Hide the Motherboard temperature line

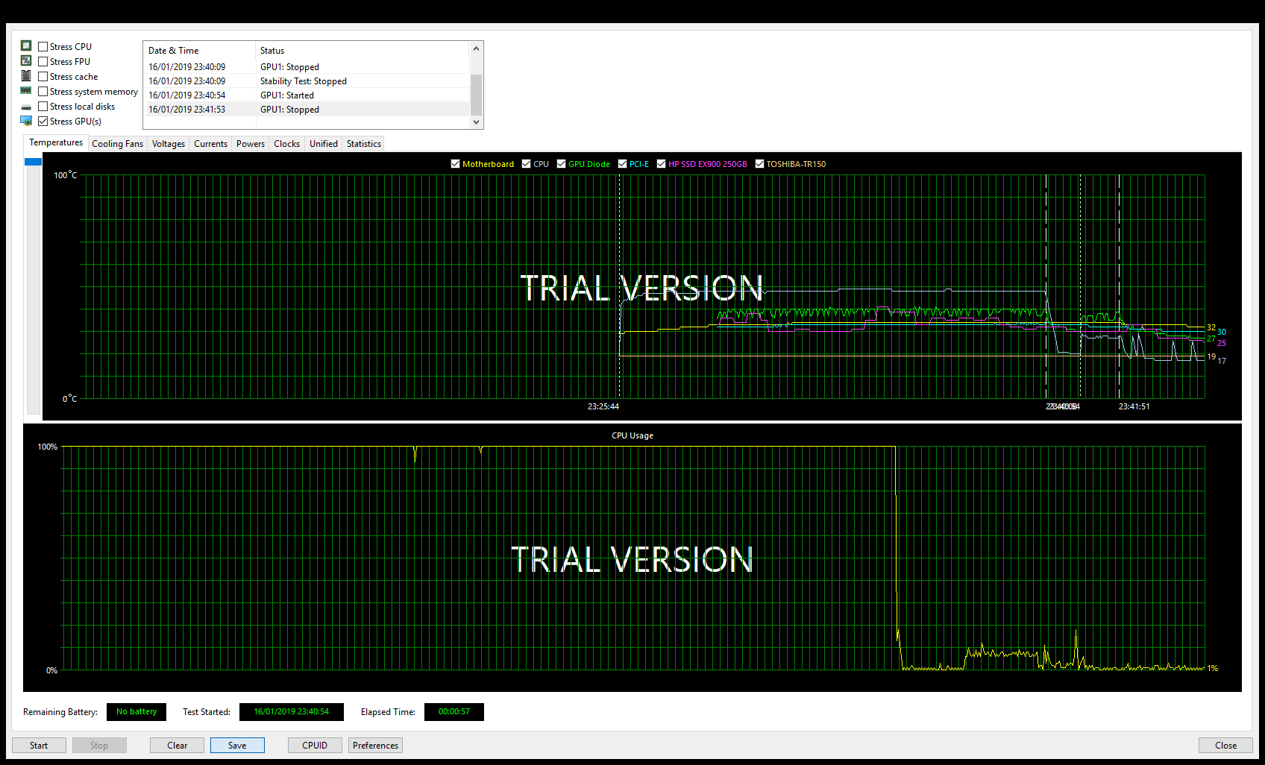tap(456, 164)
